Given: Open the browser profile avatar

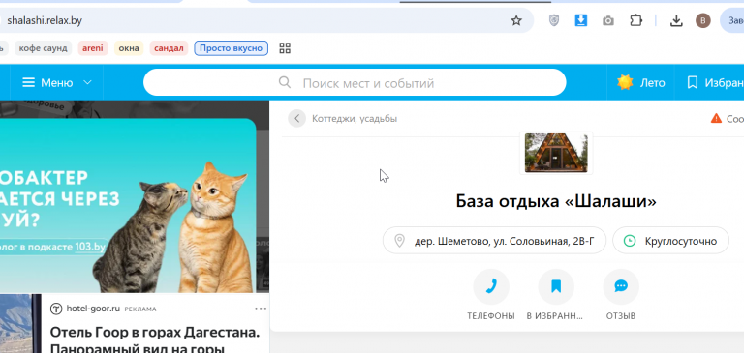Looking at the screenshot, I should click(x=703, y=20).
